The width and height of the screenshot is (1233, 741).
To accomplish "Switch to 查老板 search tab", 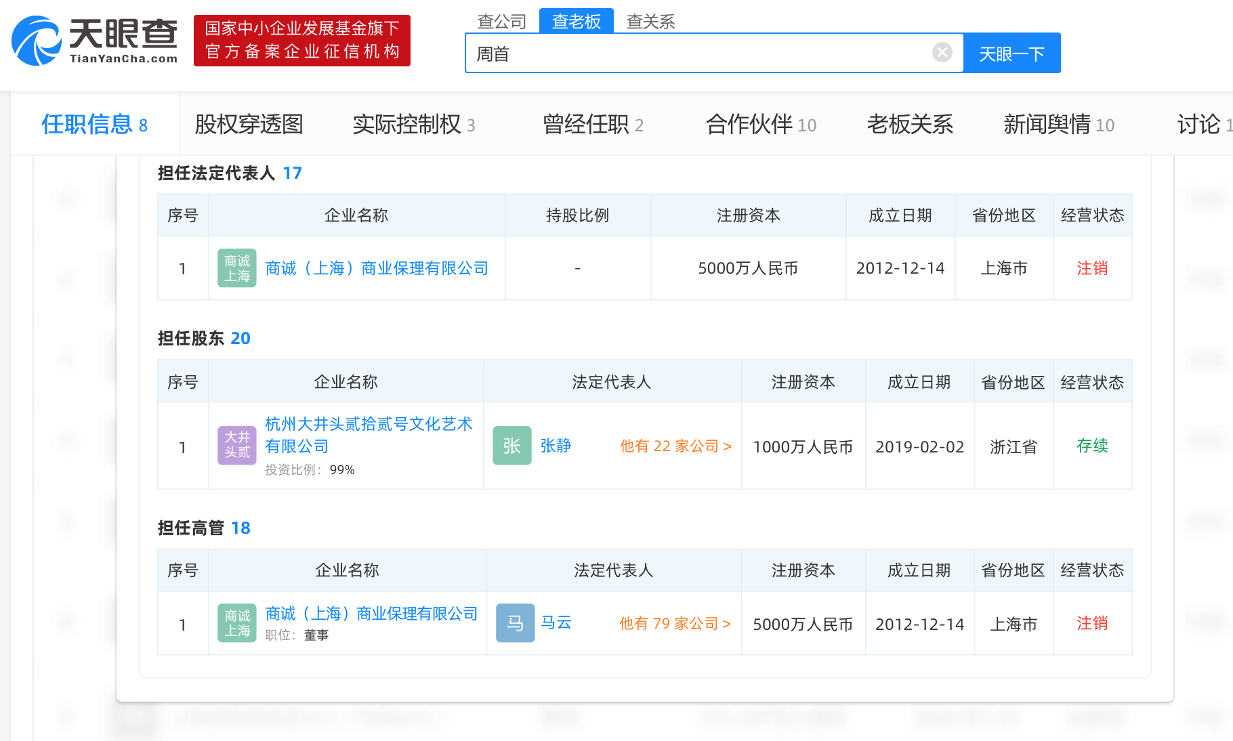I will 577,21.
